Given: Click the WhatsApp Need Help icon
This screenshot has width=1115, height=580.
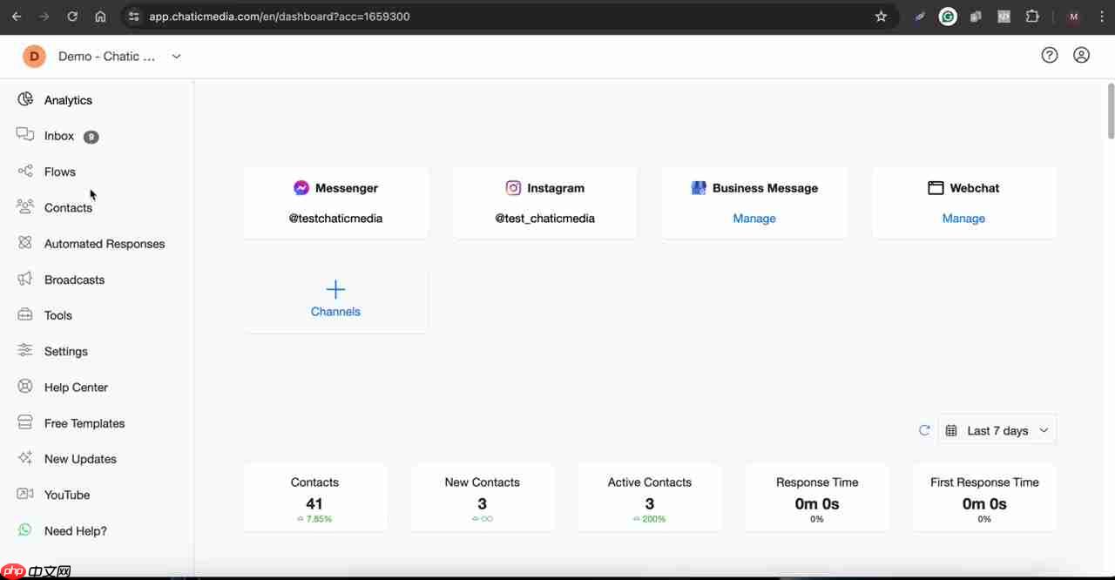Looking at the screenshot, I should pyautogui.click(x=25, y=529).
